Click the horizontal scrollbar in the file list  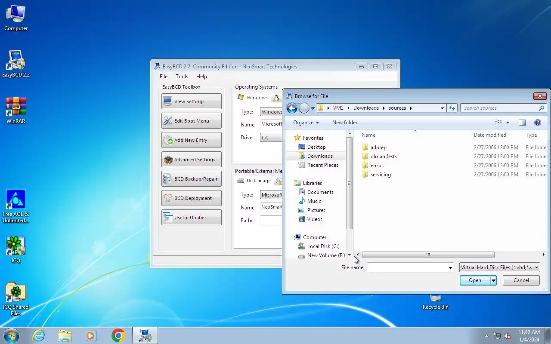click(x=428, y=255)
